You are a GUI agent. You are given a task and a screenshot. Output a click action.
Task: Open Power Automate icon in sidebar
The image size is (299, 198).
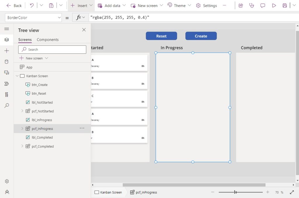click(6, 84)
